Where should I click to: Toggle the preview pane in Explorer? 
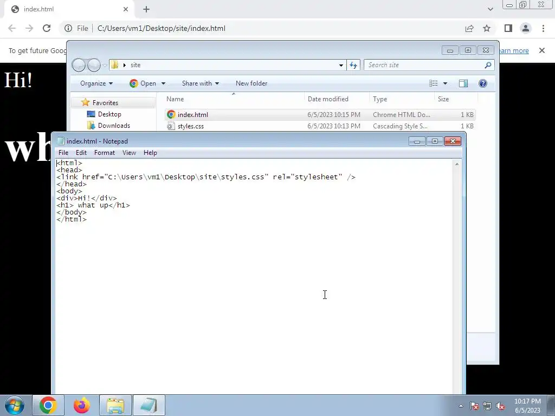pos(463,83)
